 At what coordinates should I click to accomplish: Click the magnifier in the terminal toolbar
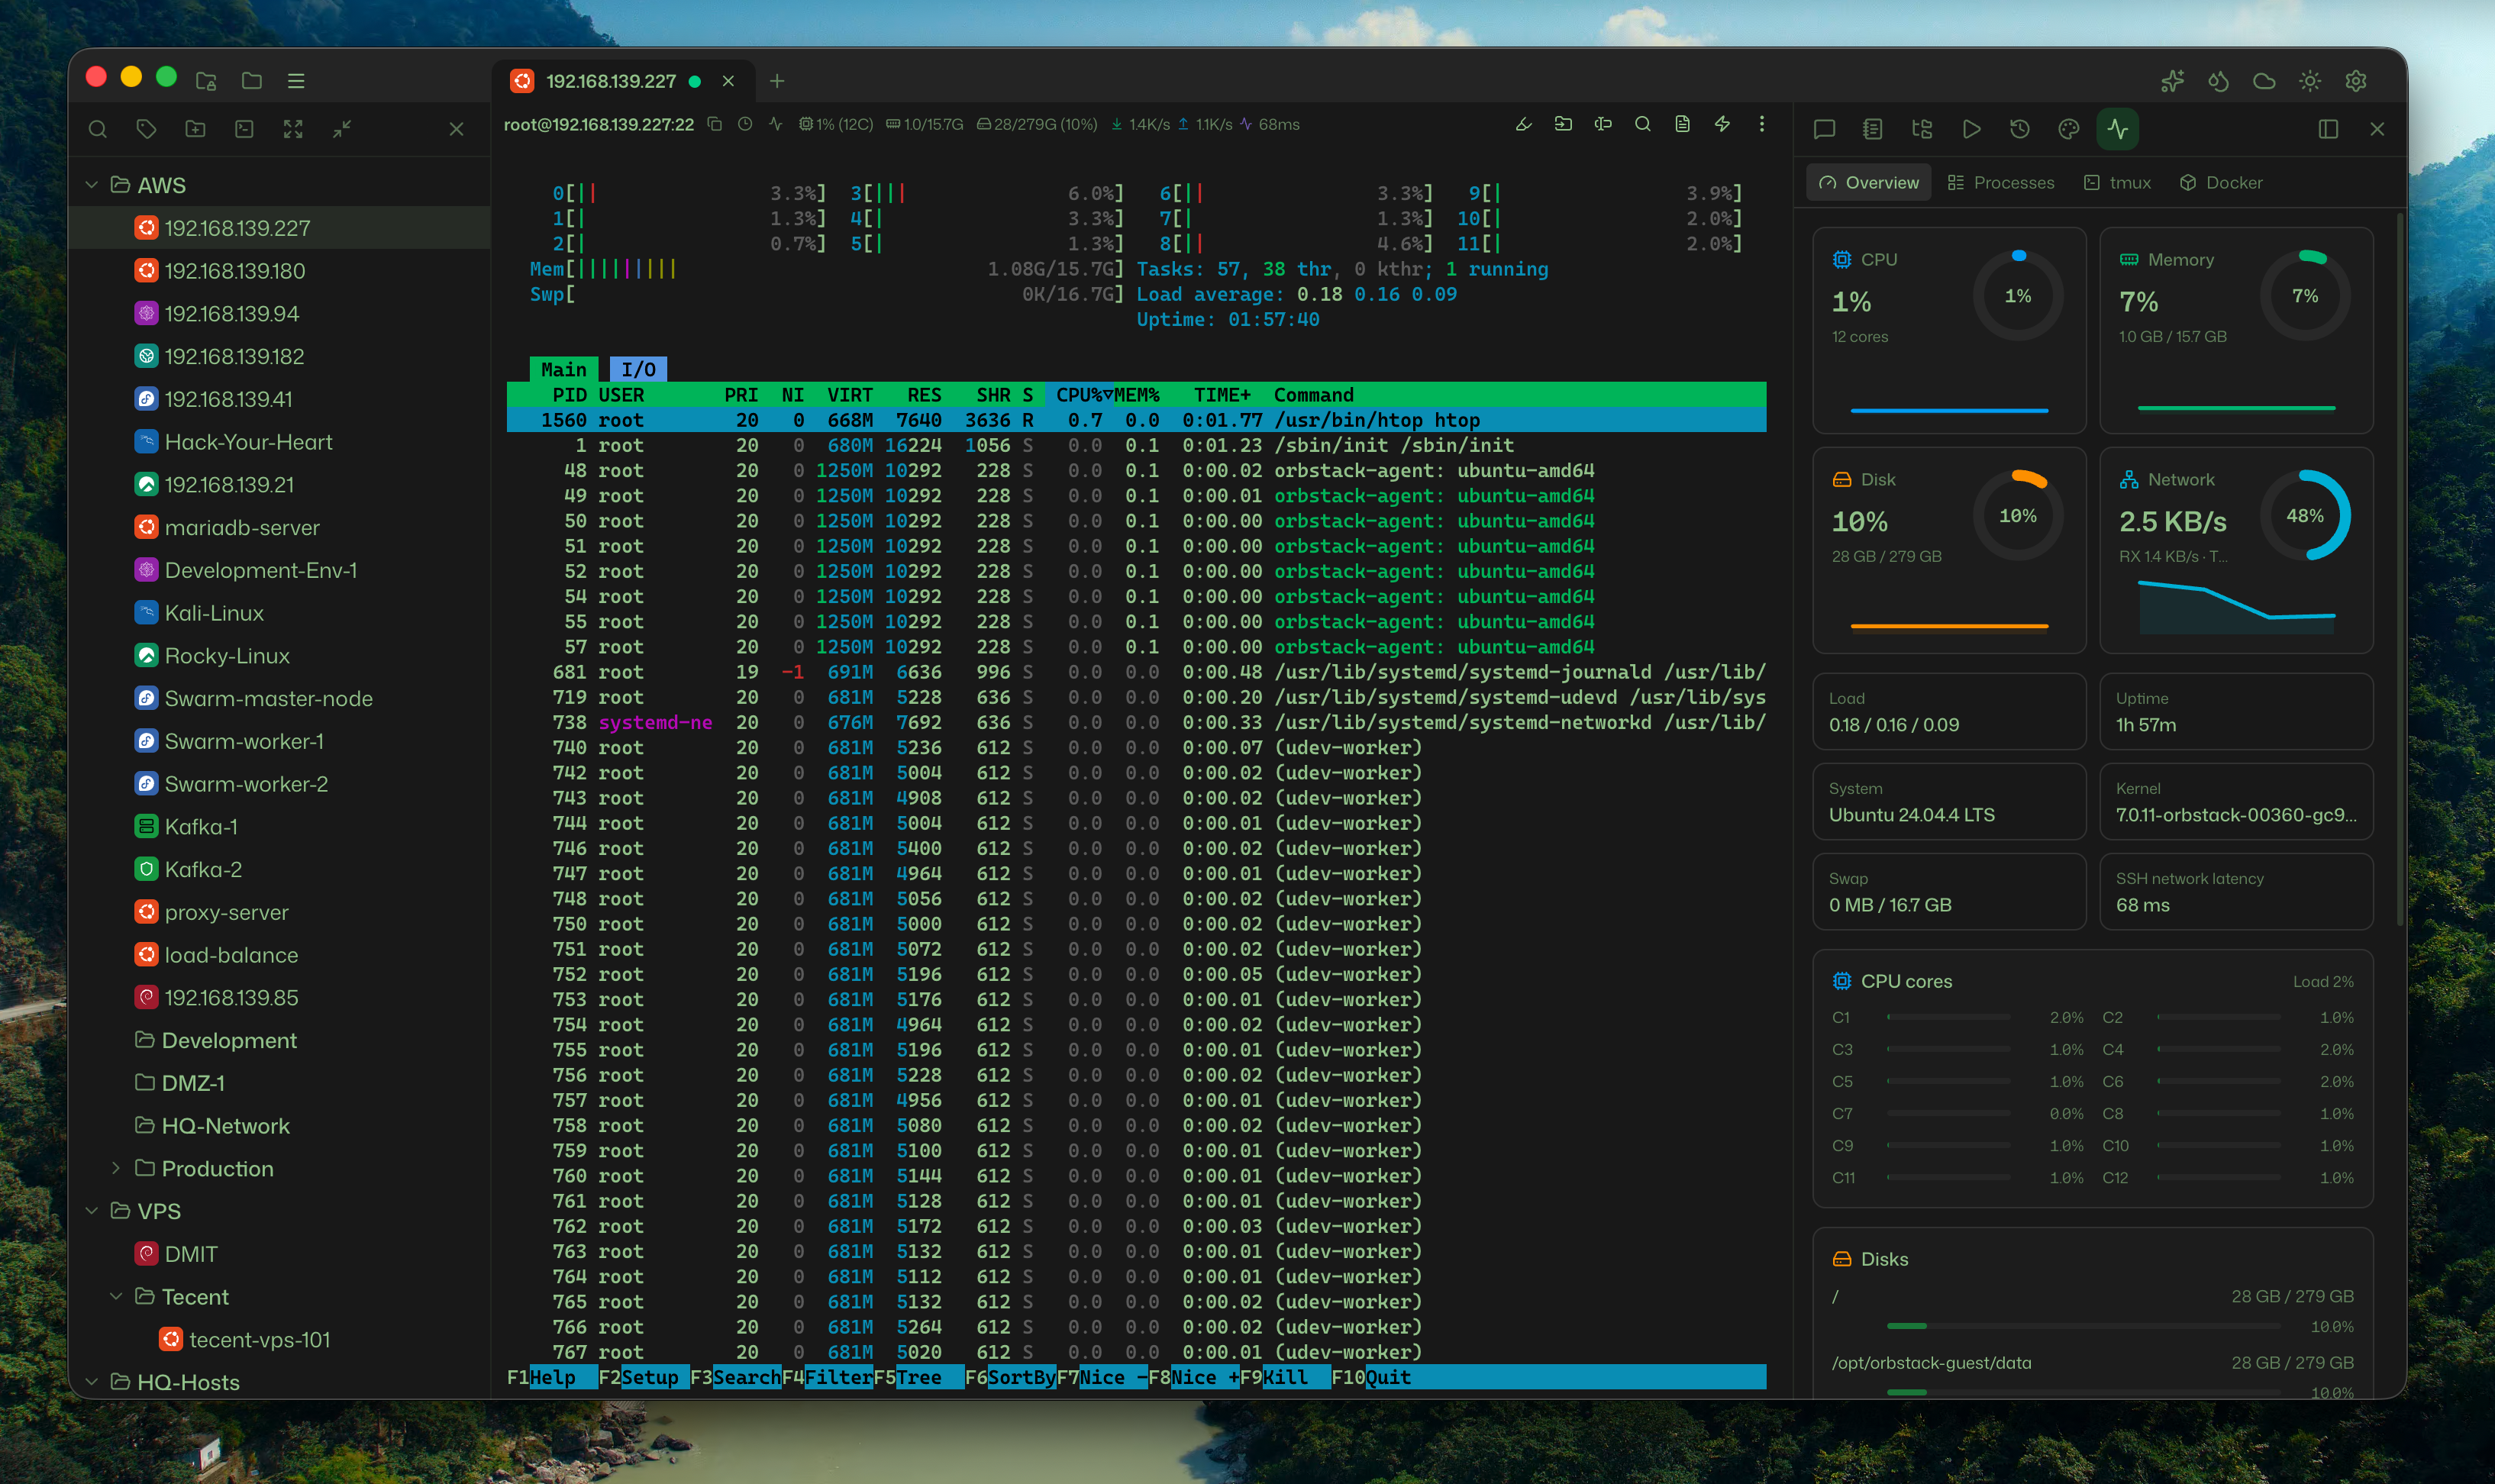click(1643, 124)
